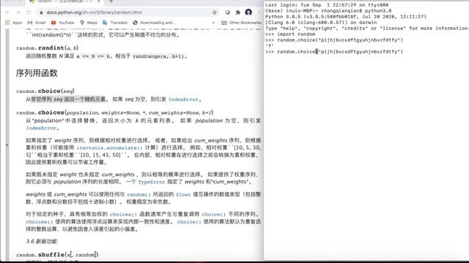This screenshot has width=469, height=263.
Task: Open the TypeError link
Action: point(152,182)
